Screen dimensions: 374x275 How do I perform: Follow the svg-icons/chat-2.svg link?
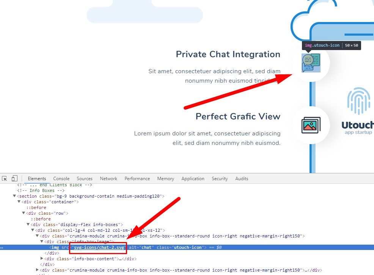point(99,247)
